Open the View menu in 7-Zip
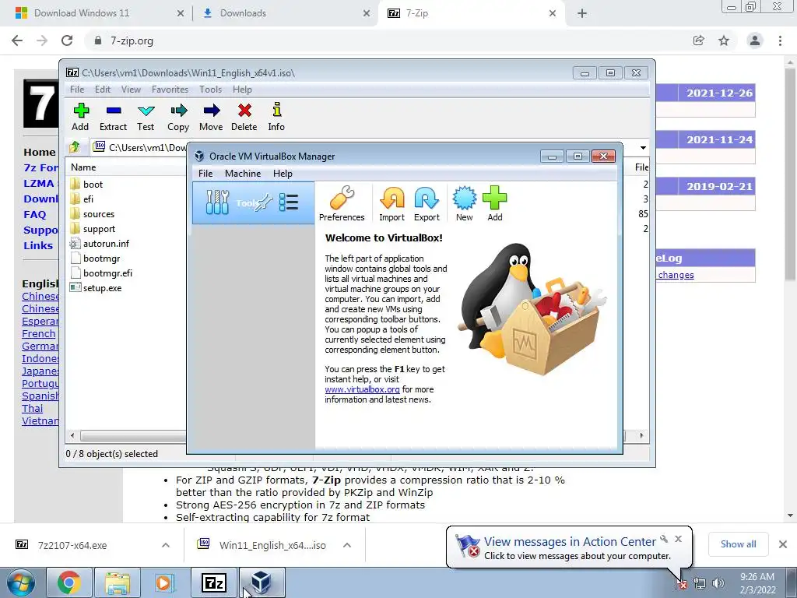The width and height of the screenshot is (797, 598). coord(131,90)
